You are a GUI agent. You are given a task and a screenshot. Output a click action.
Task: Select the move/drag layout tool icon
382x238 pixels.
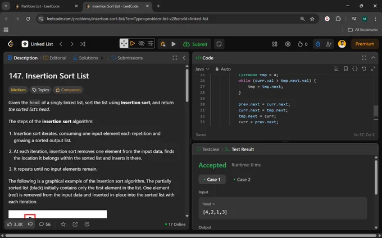[x=124, y=44]
